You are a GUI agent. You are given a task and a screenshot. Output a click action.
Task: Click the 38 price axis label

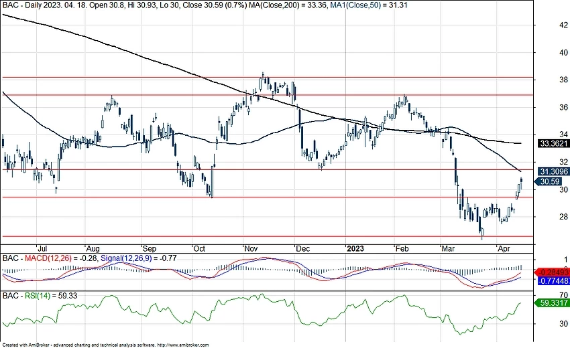tap(563, 80)
